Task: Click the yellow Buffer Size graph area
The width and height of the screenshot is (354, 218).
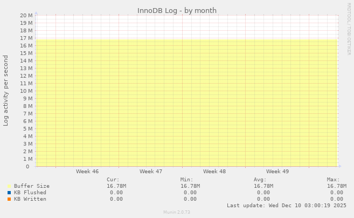Action: click(187, 103)
